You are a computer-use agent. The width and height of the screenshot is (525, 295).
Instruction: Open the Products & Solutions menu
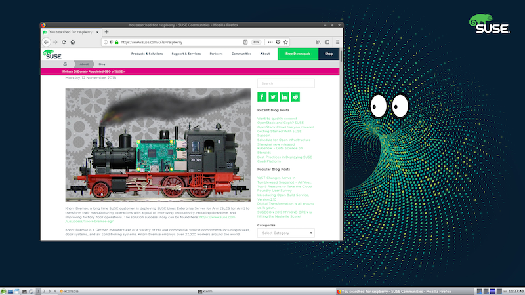[147, 54]
